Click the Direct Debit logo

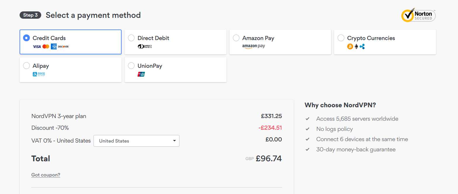[145, 46]
